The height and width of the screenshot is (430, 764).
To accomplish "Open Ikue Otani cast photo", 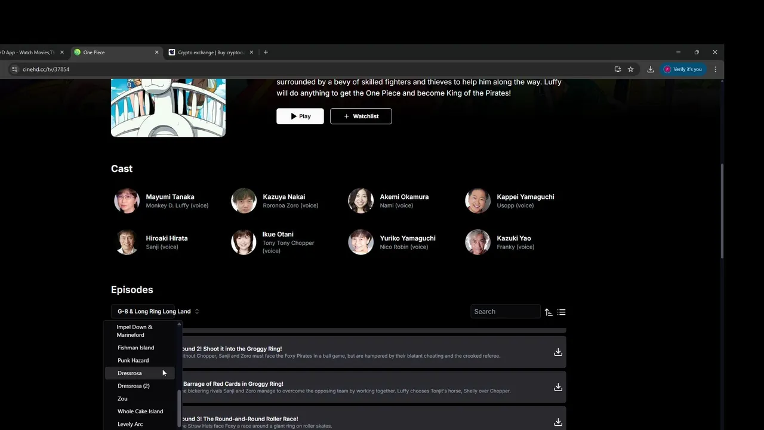I will pyautogui.click(x=244, y=242).
